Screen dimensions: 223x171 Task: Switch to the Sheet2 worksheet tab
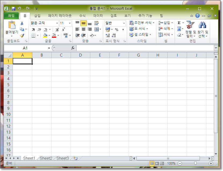[x=46, y=158]
